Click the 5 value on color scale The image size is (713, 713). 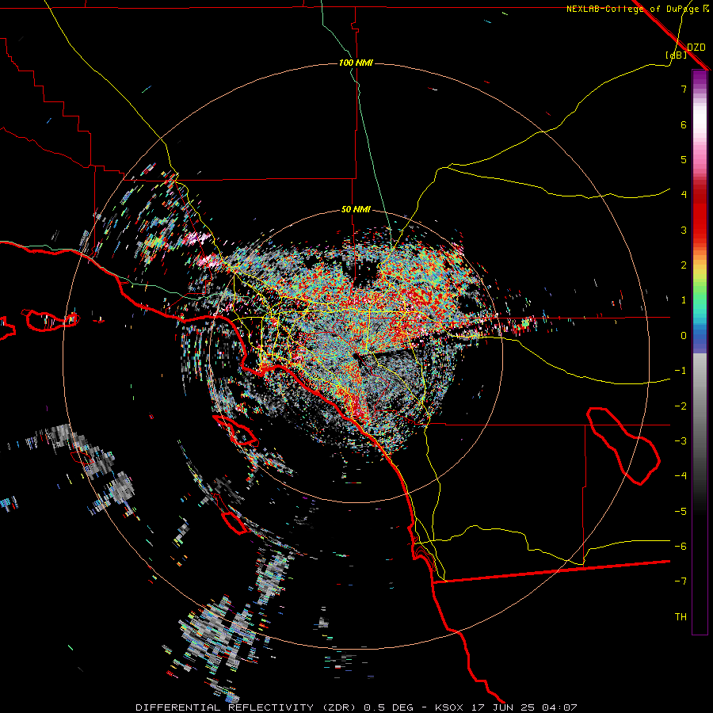point(684,159)
